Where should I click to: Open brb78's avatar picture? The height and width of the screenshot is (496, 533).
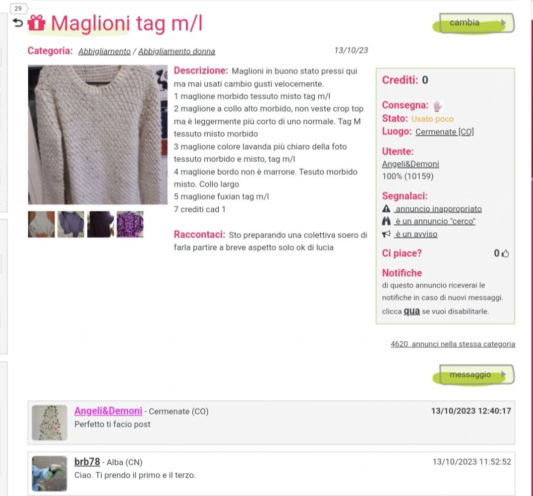click(50, 474)
